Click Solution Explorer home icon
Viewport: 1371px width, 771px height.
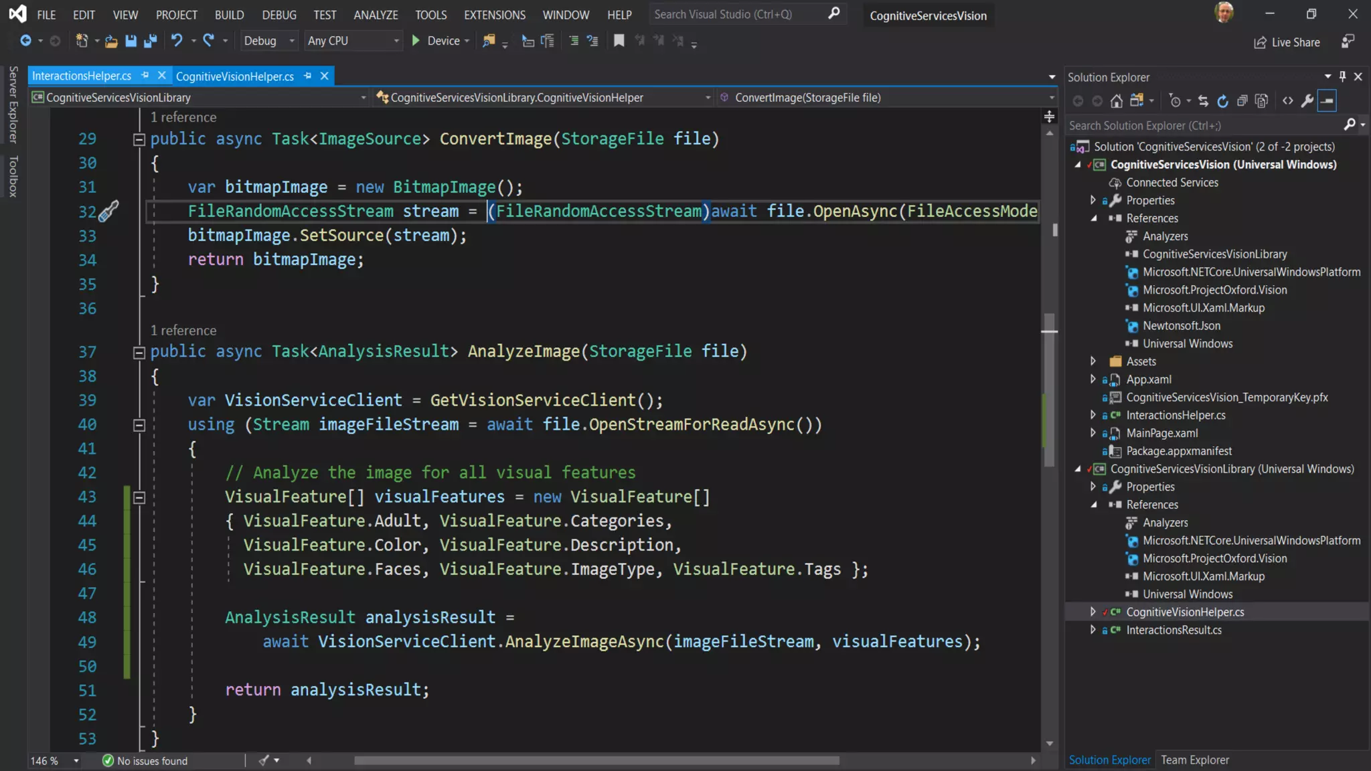pos(1116,101)
